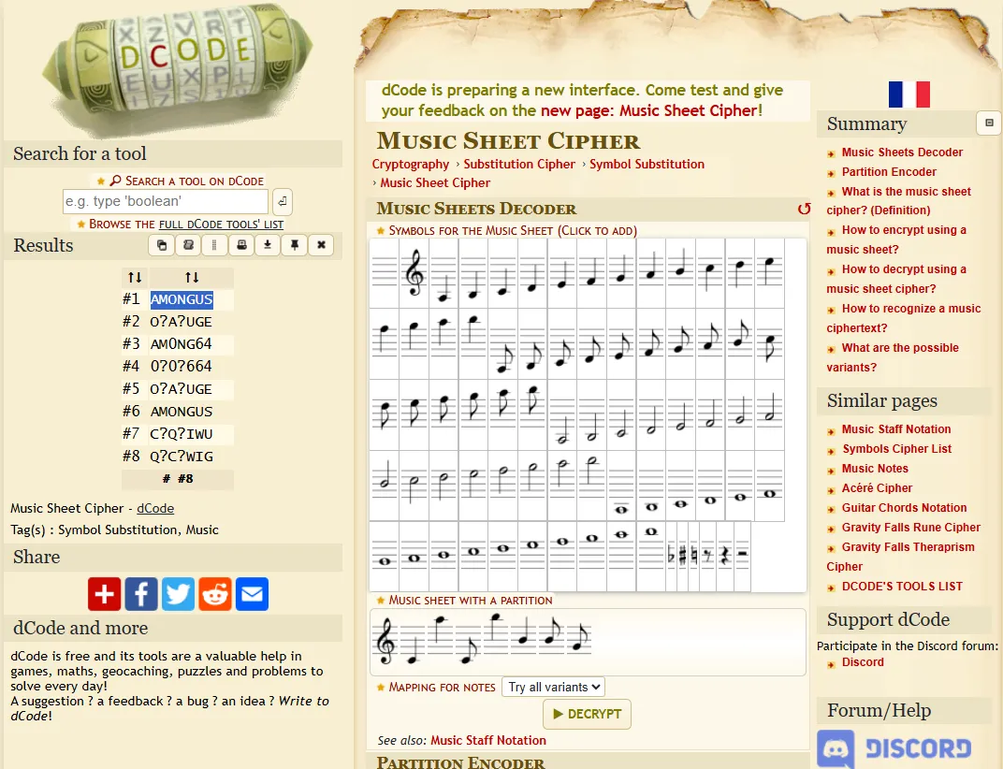Focus the search a tool input field
This screenshot has height=769, width=1003.
click(166, 201)
